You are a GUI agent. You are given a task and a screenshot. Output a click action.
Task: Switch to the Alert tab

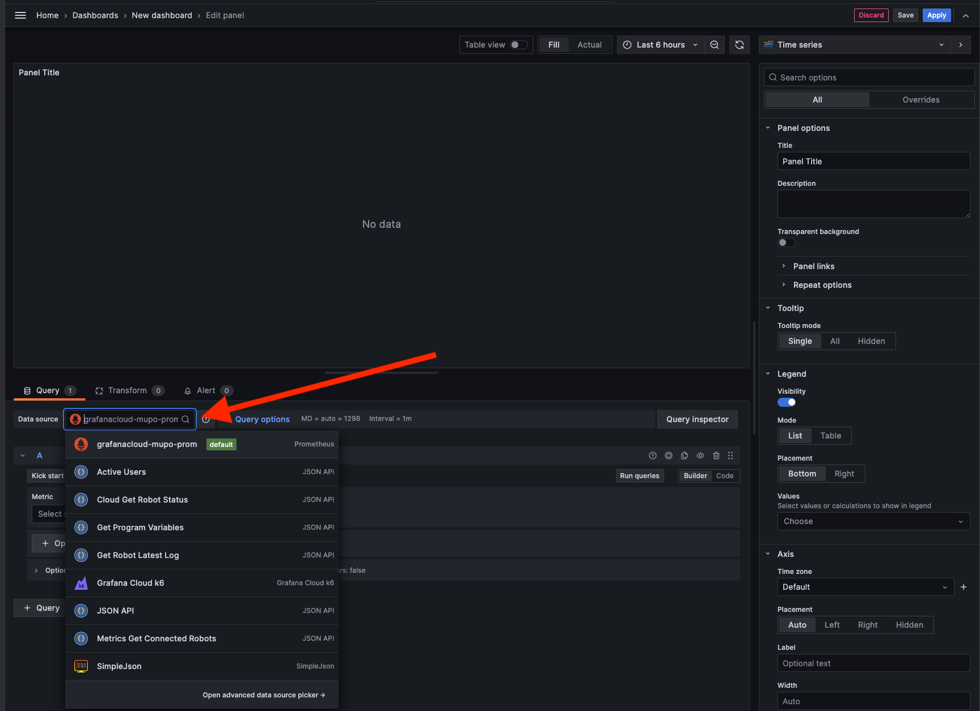point(208,390)
